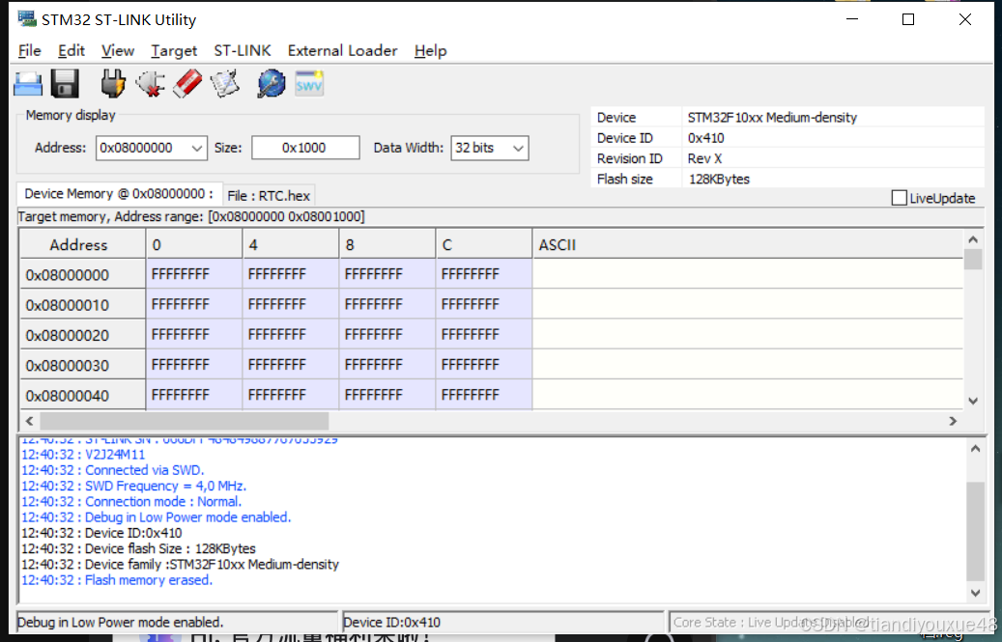Image resolution: width=1002 pixels, height=642 pixels.
Task: Connect to the target via the plug icon
Action: pos(112,83)
